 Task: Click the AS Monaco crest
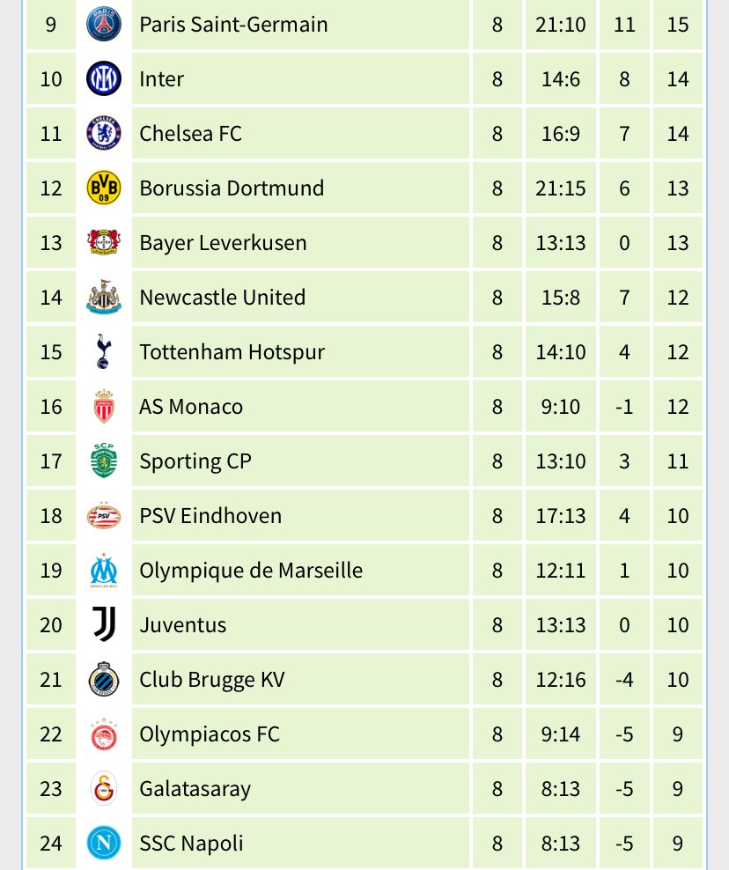pos(104,407)
